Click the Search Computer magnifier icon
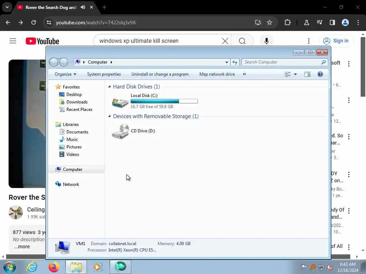The width and height of the screenshot is (366, 274). tap(323, 62)
